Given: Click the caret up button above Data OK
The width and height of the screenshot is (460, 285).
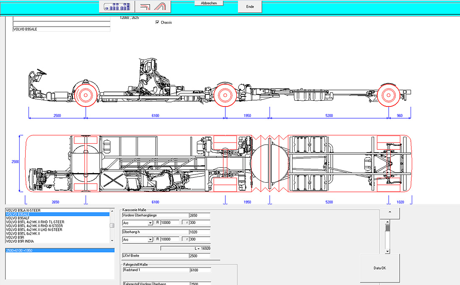Looking at the screenshot, I should tap(389, 213).
